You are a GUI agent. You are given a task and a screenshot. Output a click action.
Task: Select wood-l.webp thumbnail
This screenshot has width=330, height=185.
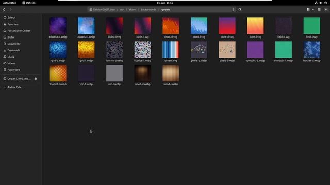coord(171,73)
